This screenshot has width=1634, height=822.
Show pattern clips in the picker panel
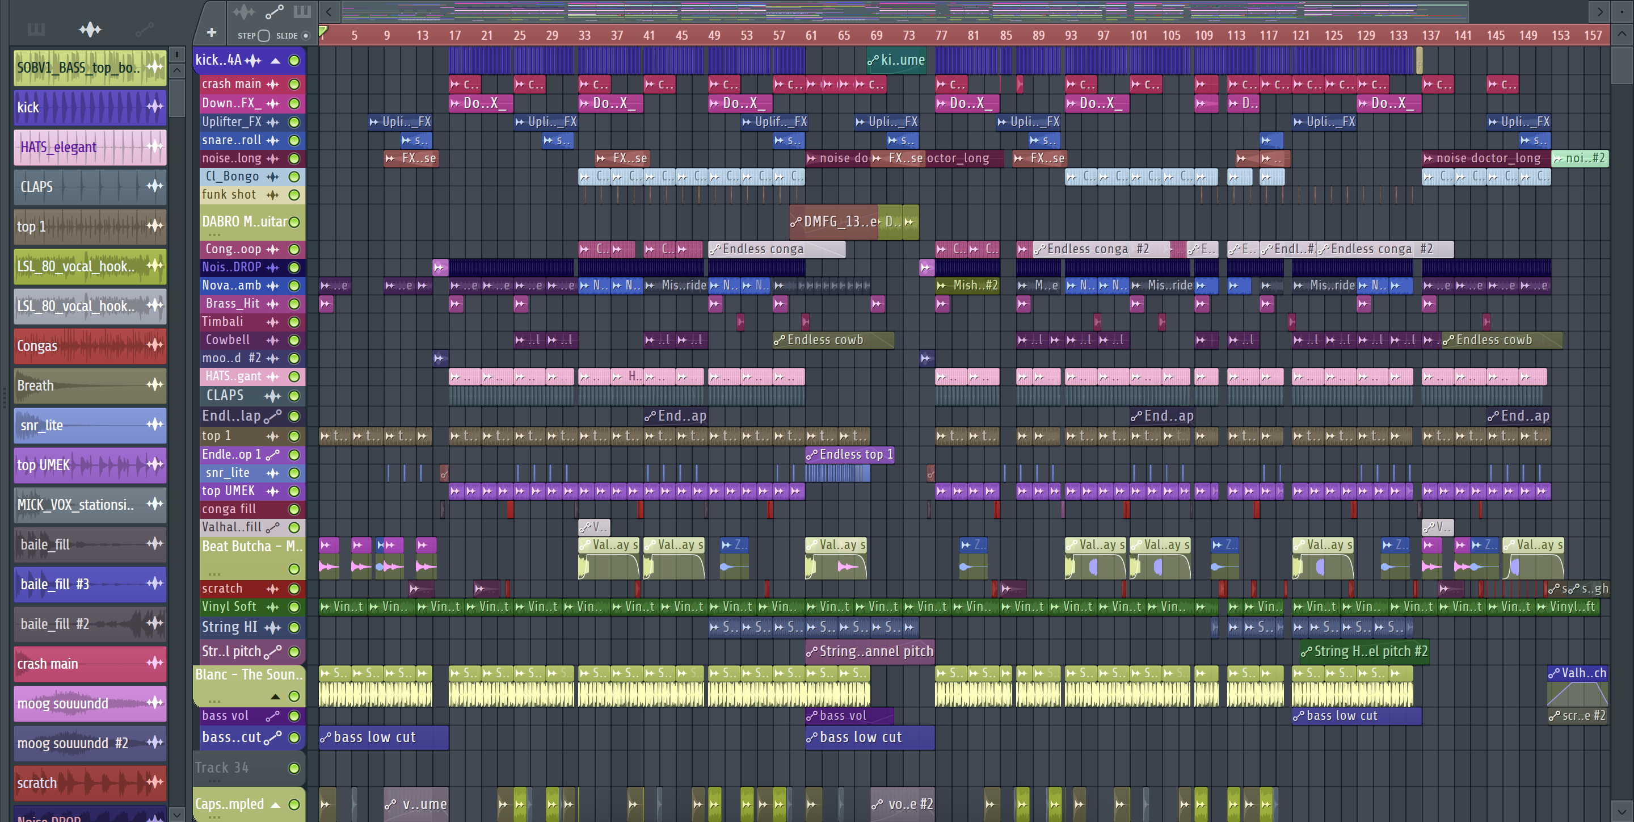point(36,29)
